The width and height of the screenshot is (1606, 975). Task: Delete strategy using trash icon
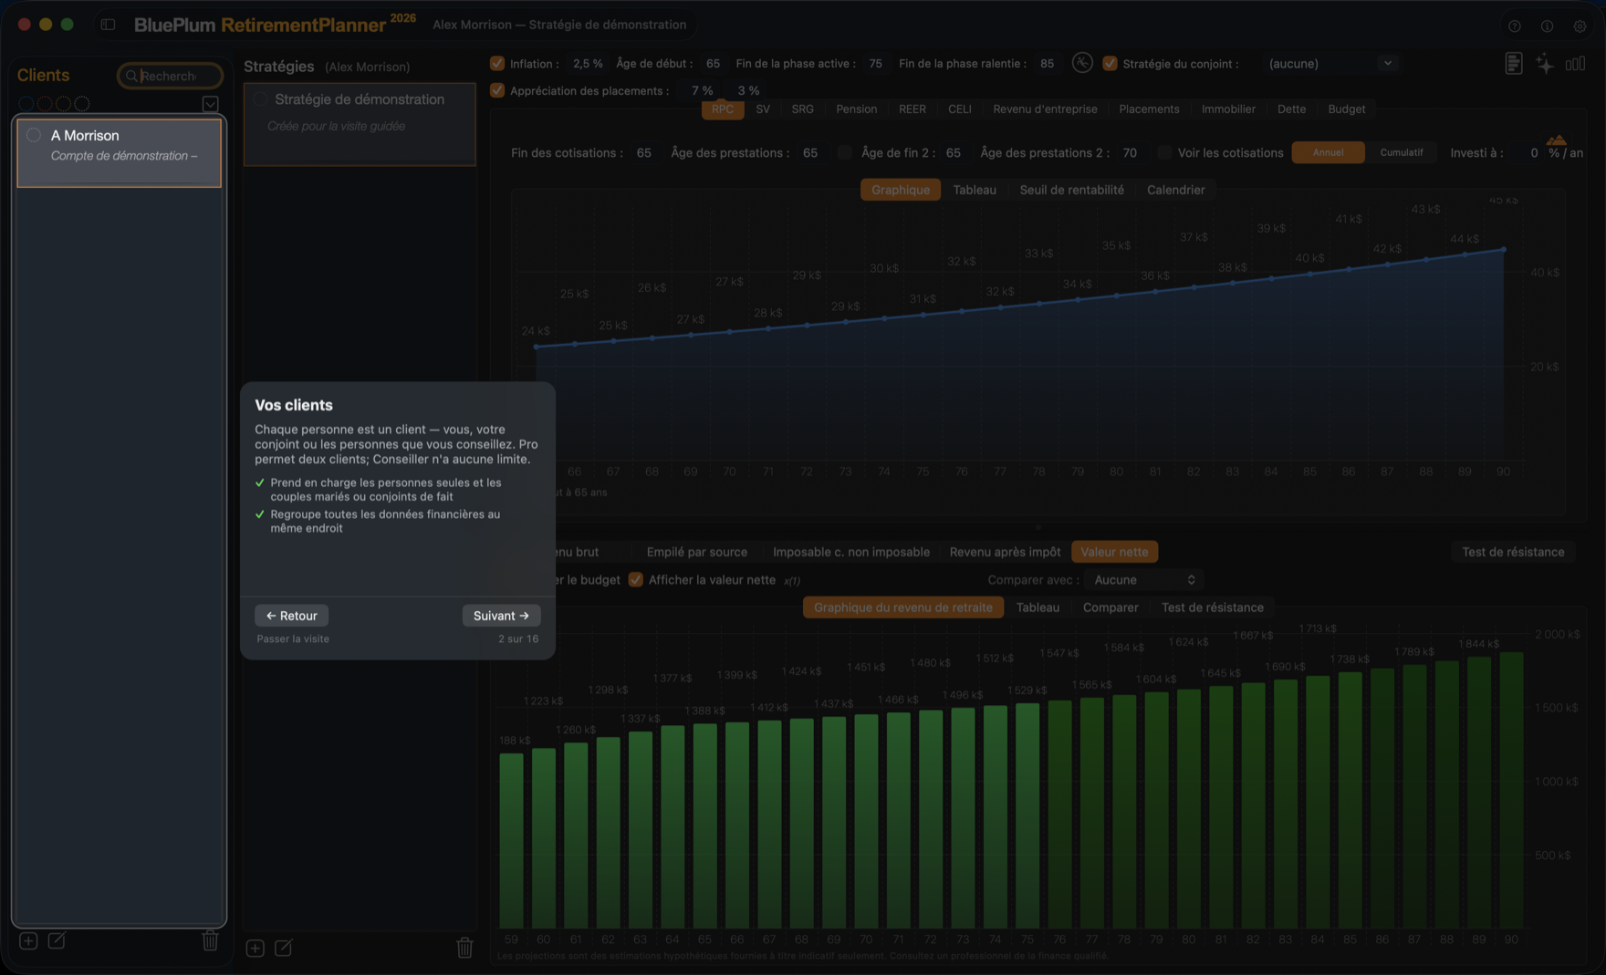[x=464, y=949]
